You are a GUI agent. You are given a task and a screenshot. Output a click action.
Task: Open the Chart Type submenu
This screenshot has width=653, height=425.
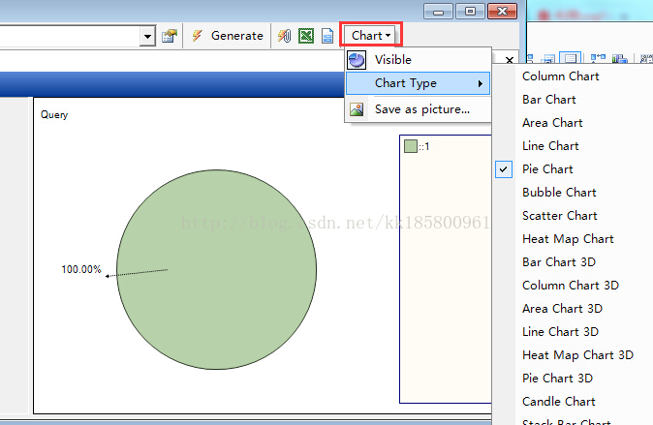tap(419, 83)
